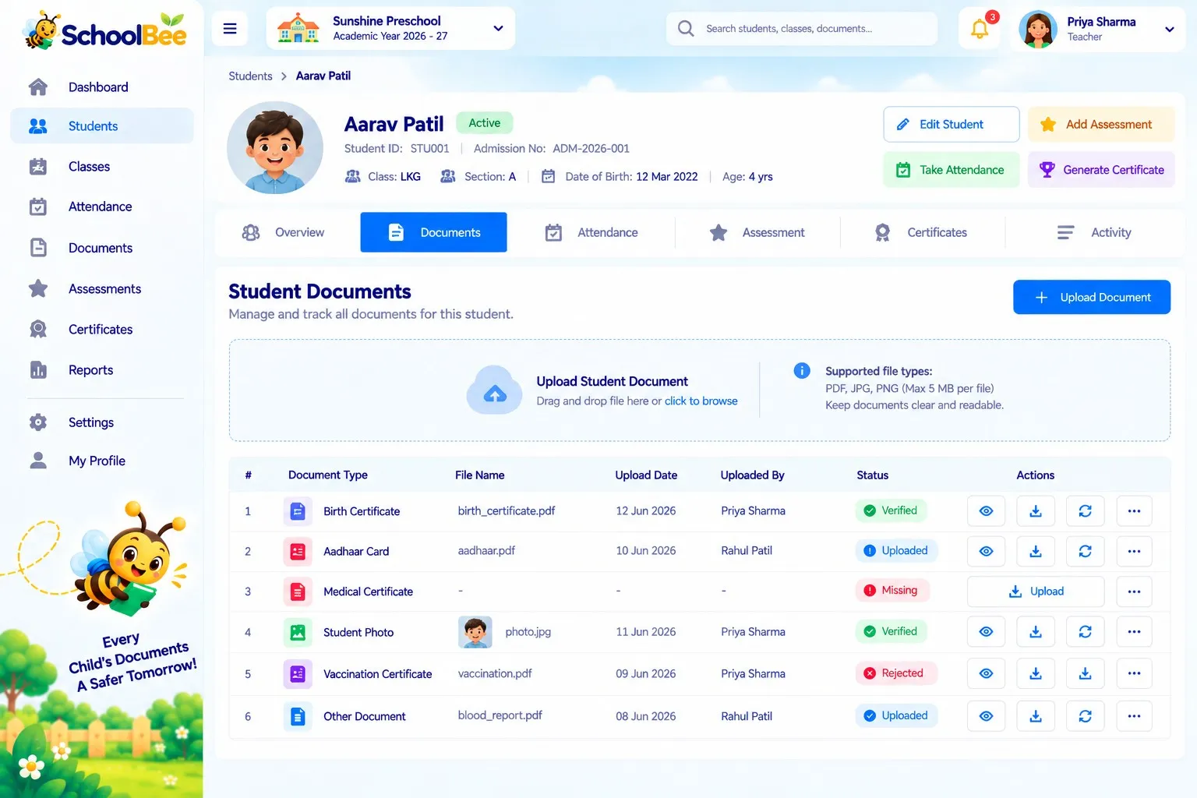The width and height of the screenshot is (1197, 798).
Task: Open the Assessment tab
Action: pyautogui.click(x=757, y=232)
